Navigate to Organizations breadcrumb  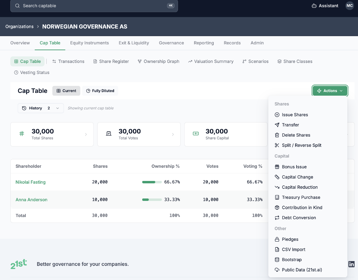coord(19,26)
